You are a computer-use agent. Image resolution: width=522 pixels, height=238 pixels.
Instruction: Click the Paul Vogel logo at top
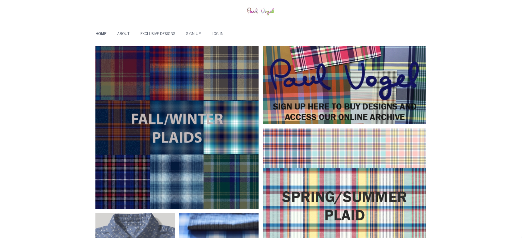[260, 11]
